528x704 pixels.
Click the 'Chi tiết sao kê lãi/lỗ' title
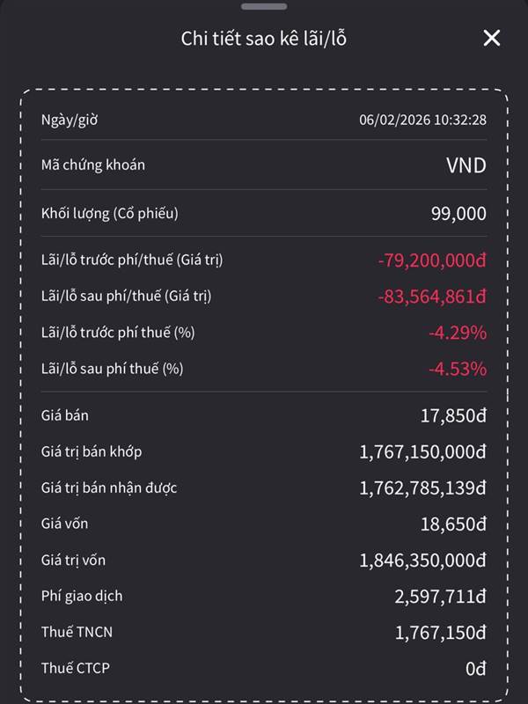coord(264,39)
